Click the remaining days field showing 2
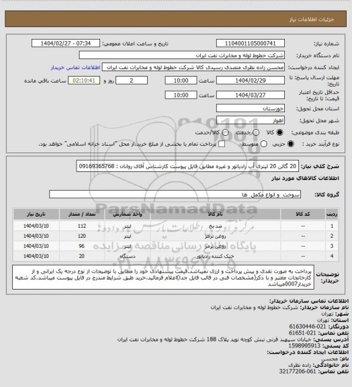 point(132,81)
